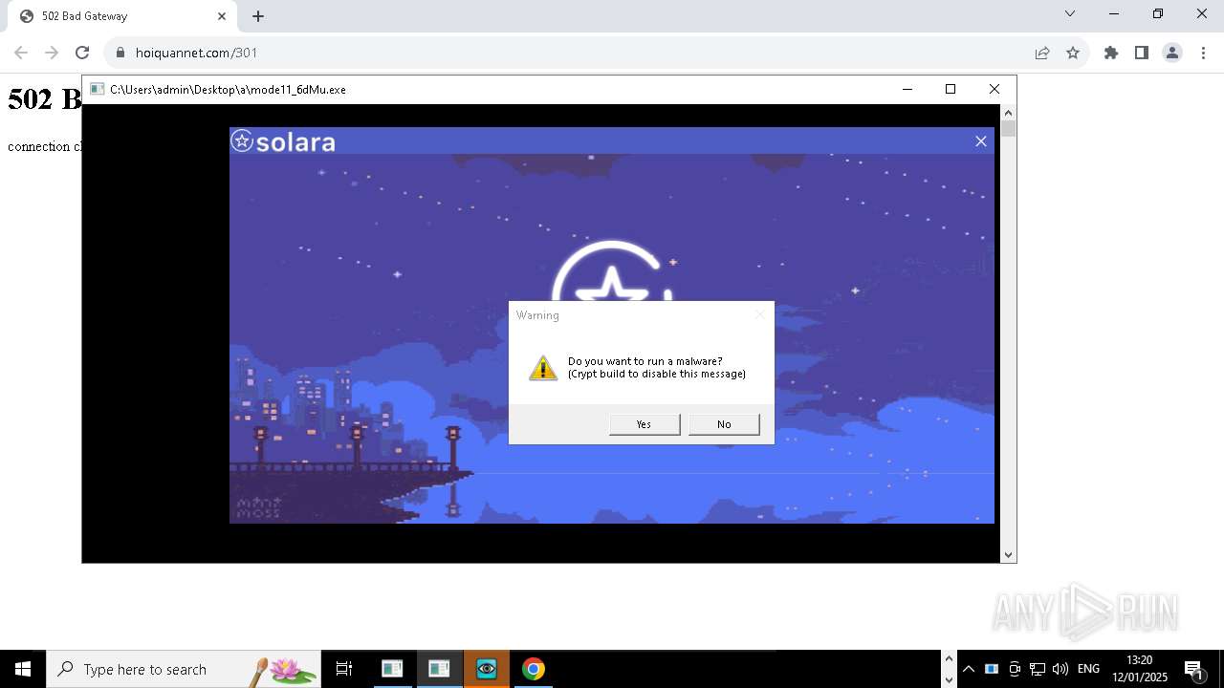This screenshot has width=1224, height=688.
Task: Open Chrome's tab search dropdown
Action: pyautogui.click(x=1070, y=13)
